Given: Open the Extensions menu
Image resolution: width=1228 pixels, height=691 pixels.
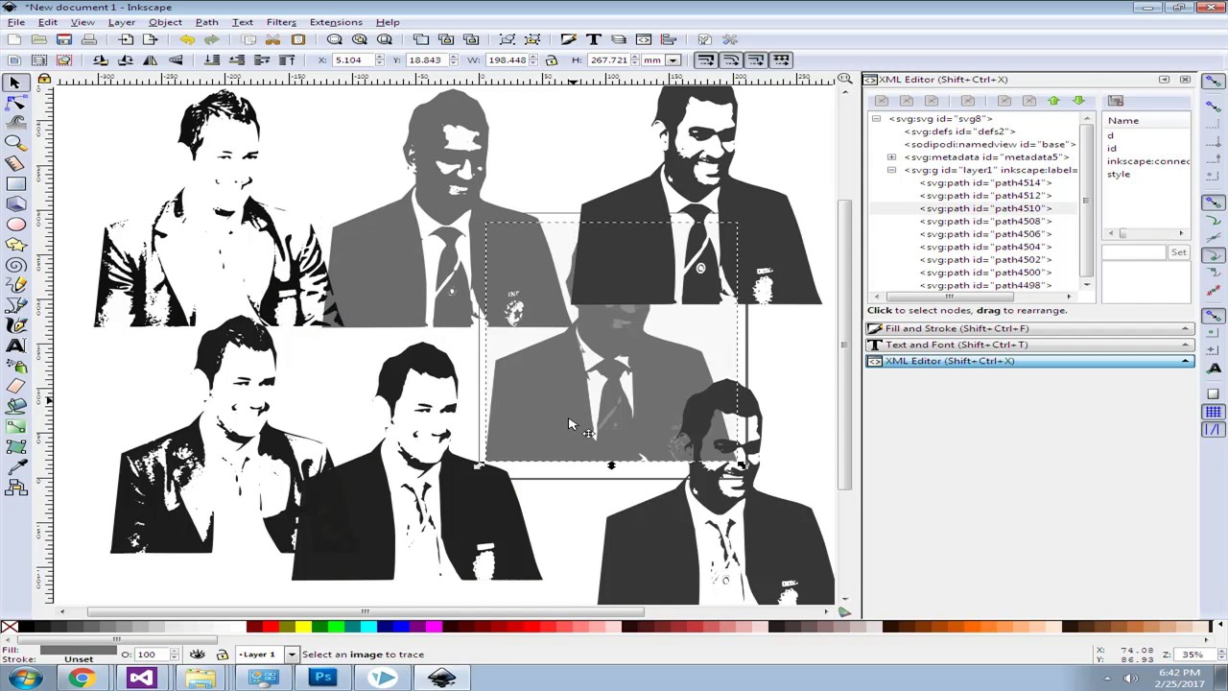Looking at the screenshot, I should point(336,22).
